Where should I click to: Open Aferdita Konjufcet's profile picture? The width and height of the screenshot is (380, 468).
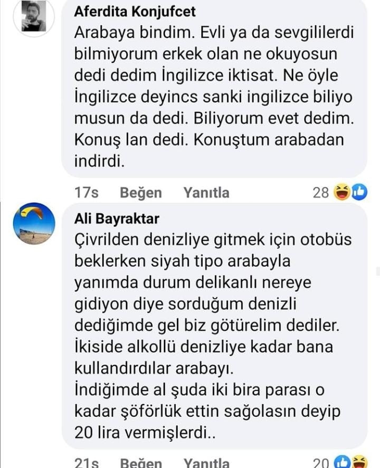(34, 16)
